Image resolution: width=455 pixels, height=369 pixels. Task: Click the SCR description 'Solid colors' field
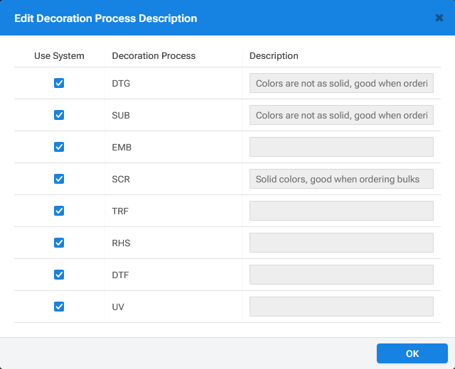tap(341, 179)
